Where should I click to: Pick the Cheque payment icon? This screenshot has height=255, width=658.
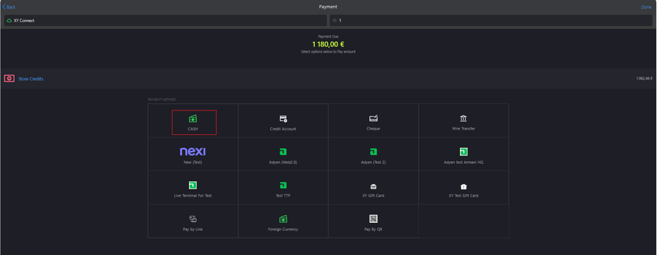point(373,118)
